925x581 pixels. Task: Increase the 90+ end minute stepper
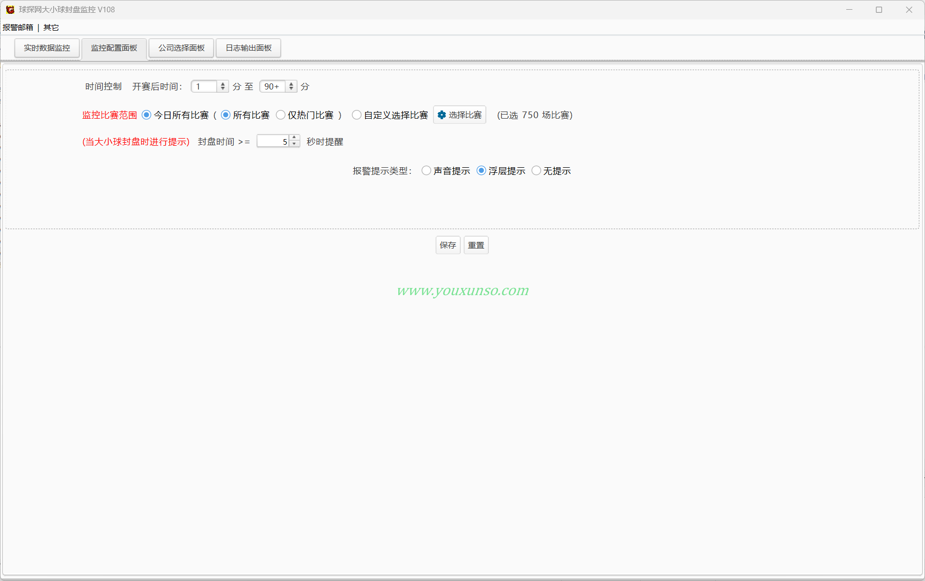click(x=291, y=84)
